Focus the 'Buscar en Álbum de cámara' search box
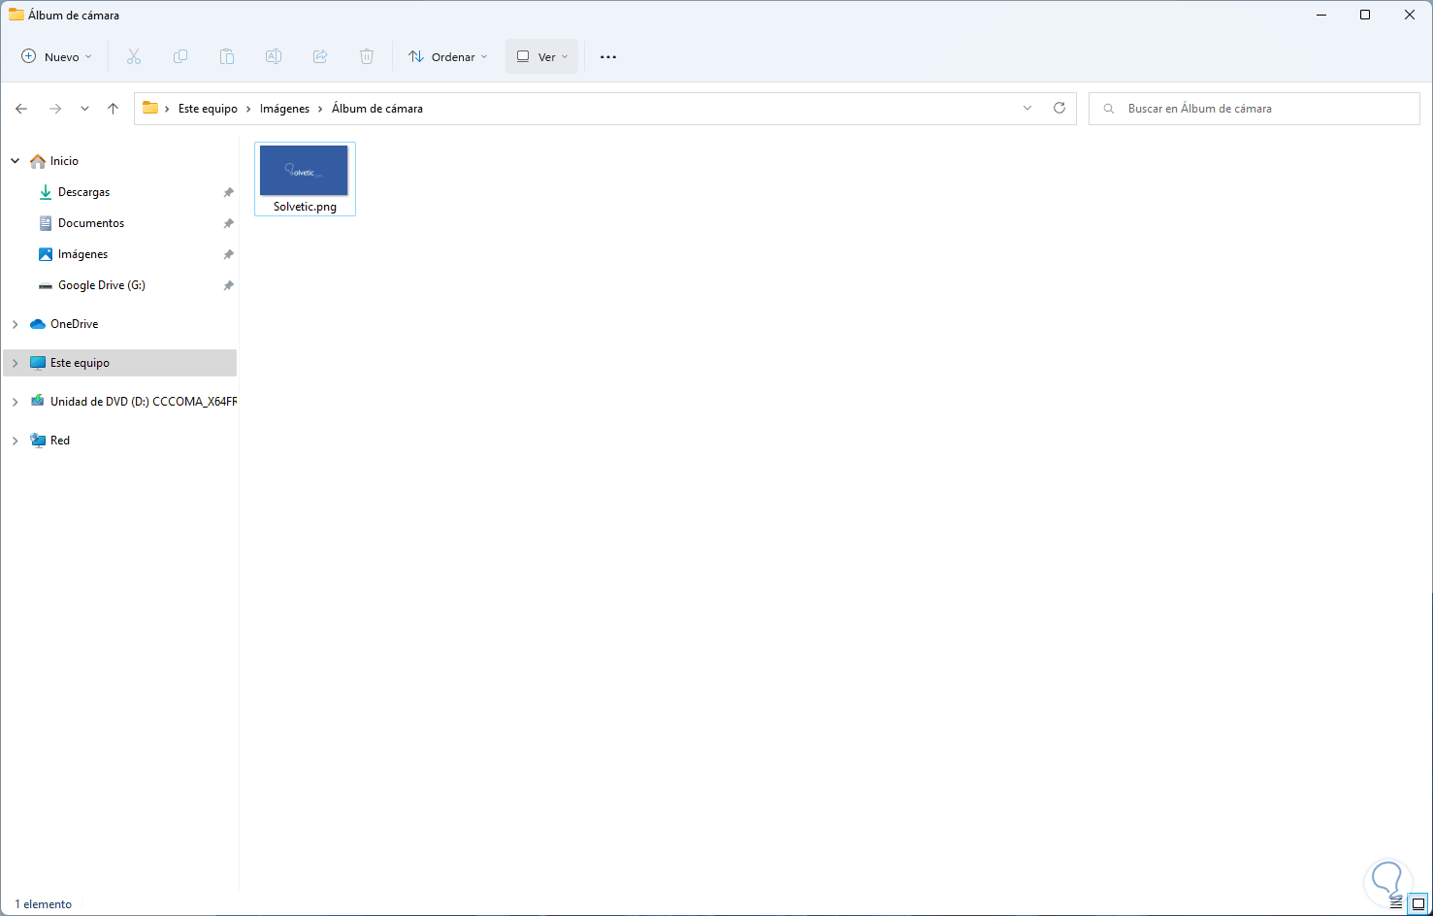This screenshot has height=916, width=1433. pyautogui.click(x=1254, y=109)
